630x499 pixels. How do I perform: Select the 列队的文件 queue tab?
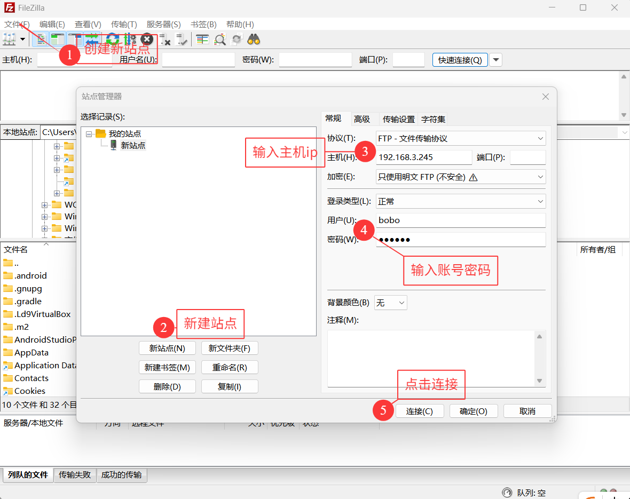(x=28, y=475)
